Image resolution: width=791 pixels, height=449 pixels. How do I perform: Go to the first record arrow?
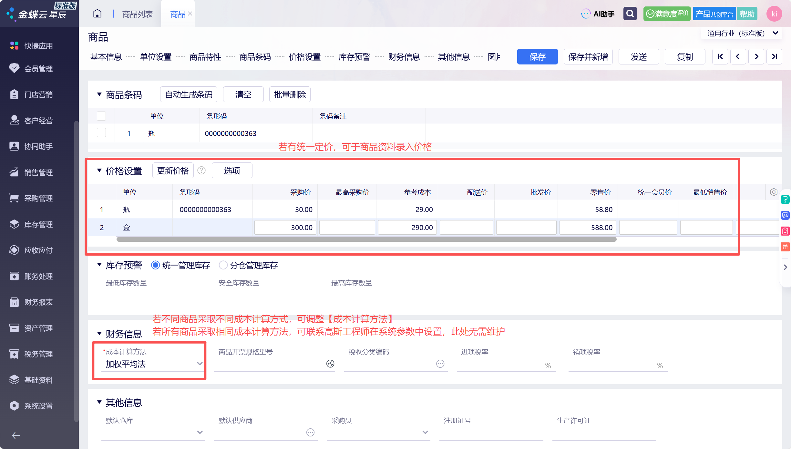pos(720,57)
